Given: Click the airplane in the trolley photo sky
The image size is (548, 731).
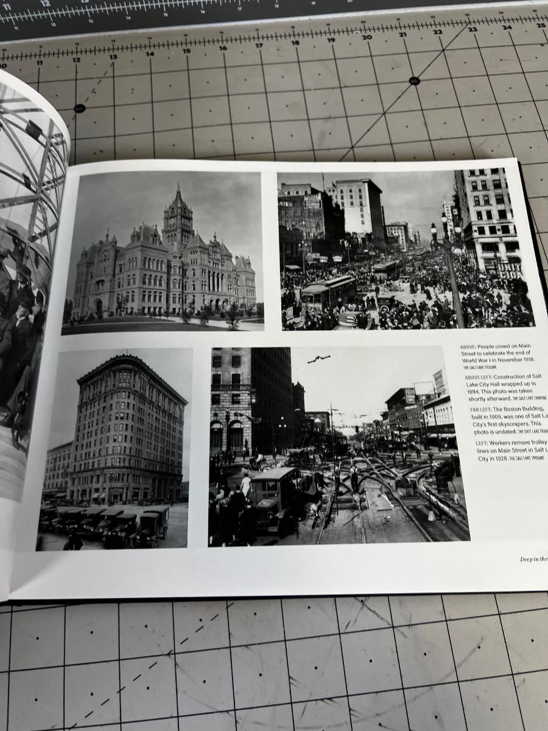Looking at the screenshot, I should 318,359.
